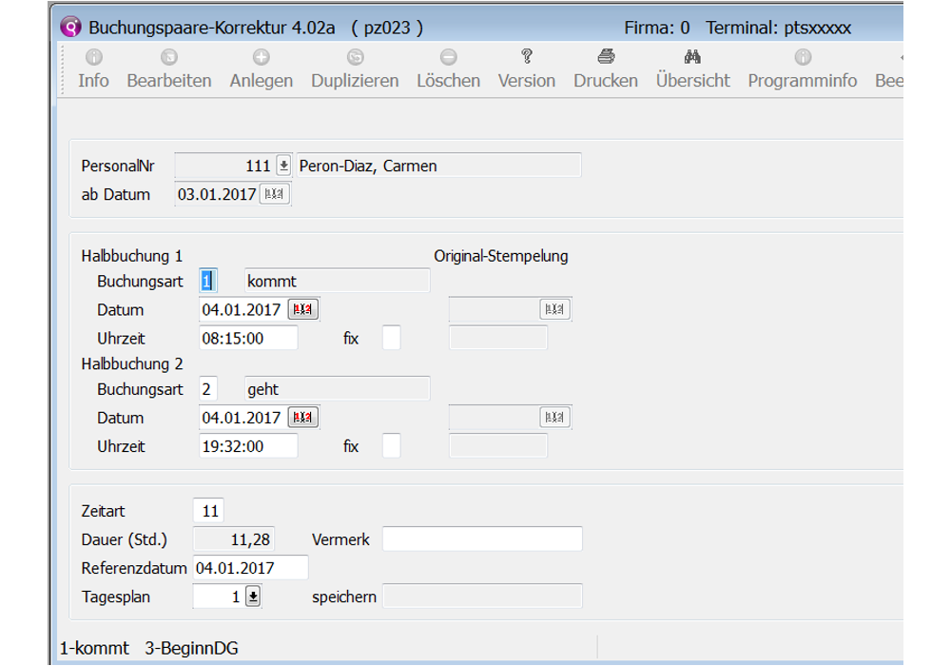Open calendar picker for ab Datum
This screenshot has width=951, height=666.
tap(274, 194)
